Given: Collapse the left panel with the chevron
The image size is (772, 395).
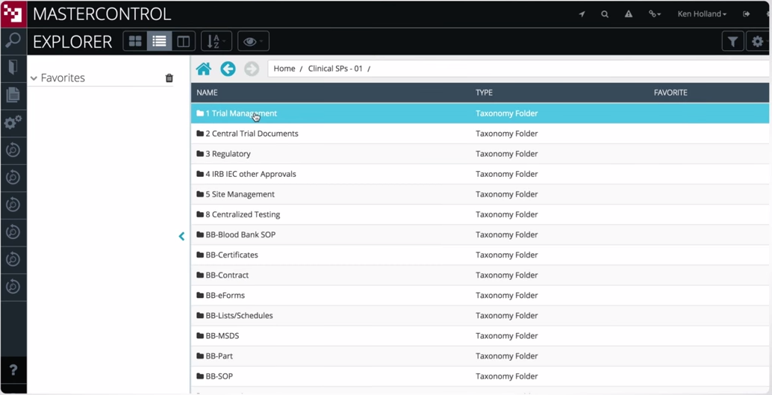Looking at the screenshot, I should coord(181,237).
